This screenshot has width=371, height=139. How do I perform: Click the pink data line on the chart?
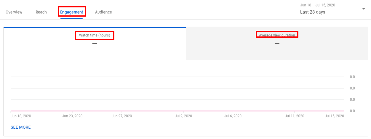click(177, 111)
